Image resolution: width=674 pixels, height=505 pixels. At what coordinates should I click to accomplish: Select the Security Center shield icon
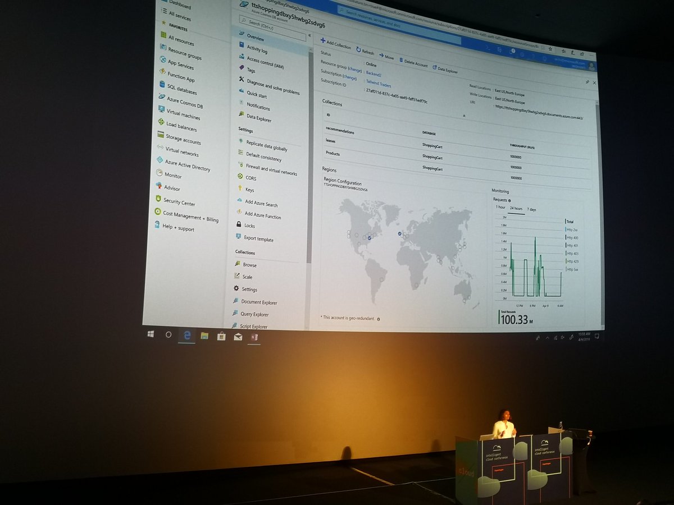coord(159,199)
